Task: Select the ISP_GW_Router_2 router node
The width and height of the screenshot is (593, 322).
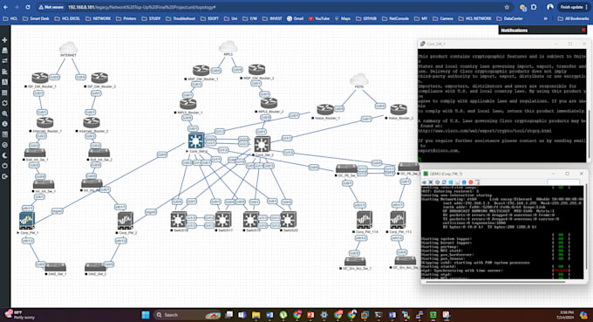Action: tap(99, 78)
